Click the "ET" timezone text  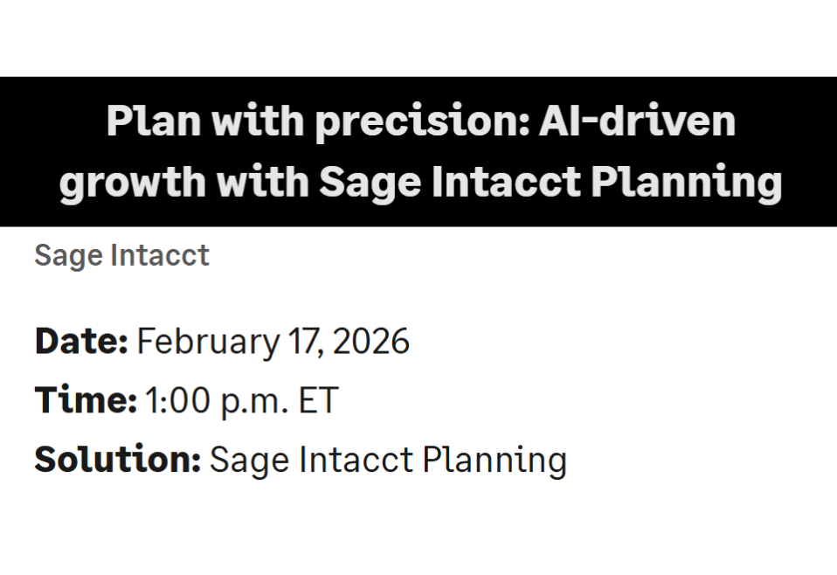[x=318, y=400]
